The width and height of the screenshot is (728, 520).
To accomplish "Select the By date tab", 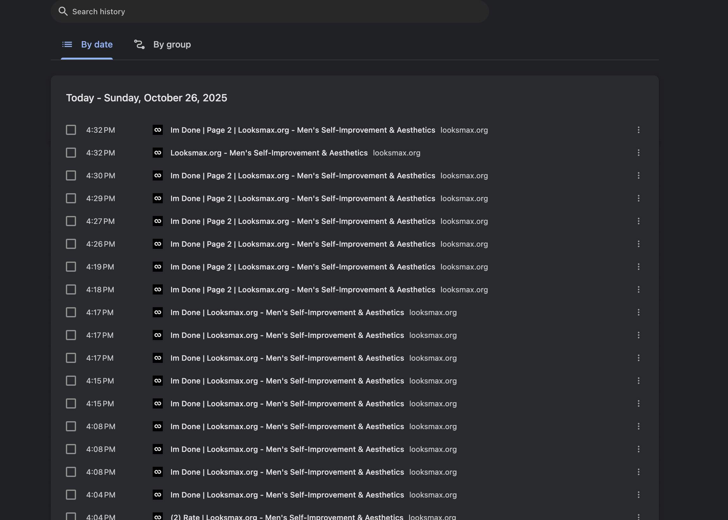I will click(96, 45).
